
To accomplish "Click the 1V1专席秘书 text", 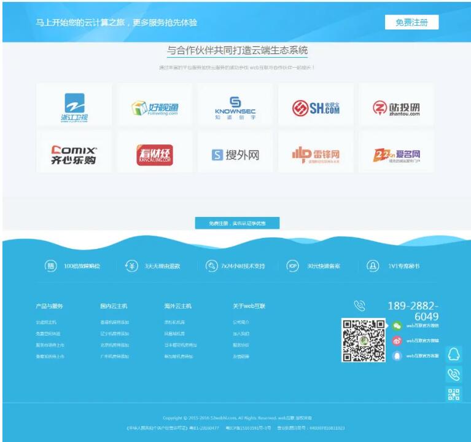I will coord(403,266).
